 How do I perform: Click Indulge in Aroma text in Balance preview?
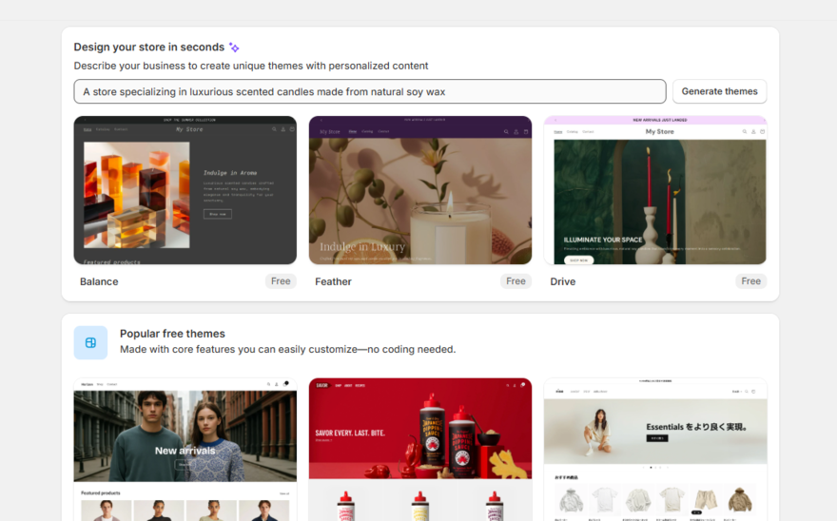(230, 173)
